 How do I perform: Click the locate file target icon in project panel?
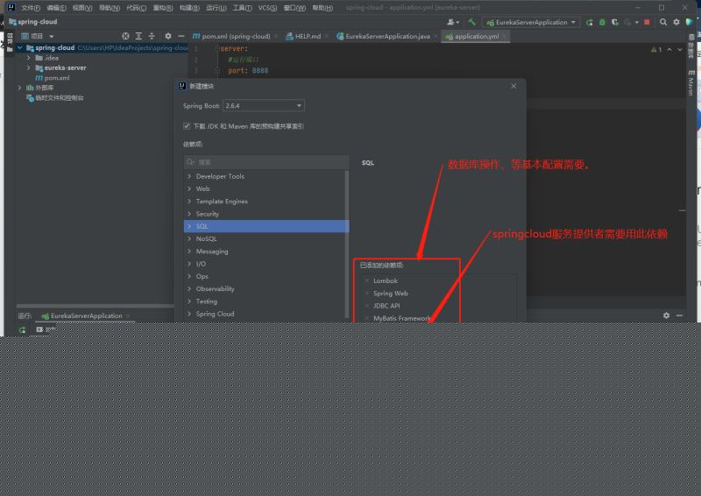[125, 36]
